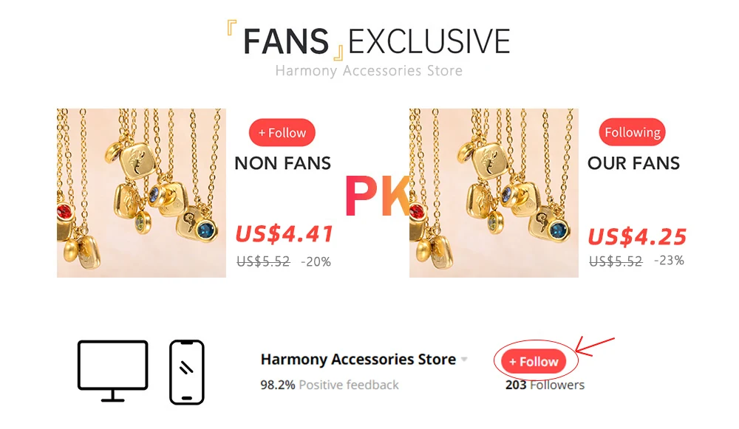Click the mobile phone icon
The image size is (739, 429).
click(x=187, y=372)
